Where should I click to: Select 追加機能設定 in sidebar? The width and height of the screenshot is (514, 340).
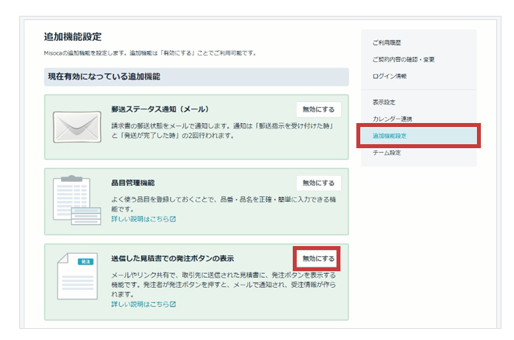(x=419, y=136)
